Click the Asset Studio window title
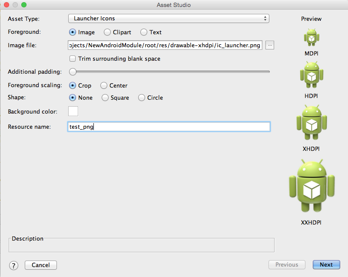The height and width of the screenshot is (277, 348). click(x=174, y=5)
